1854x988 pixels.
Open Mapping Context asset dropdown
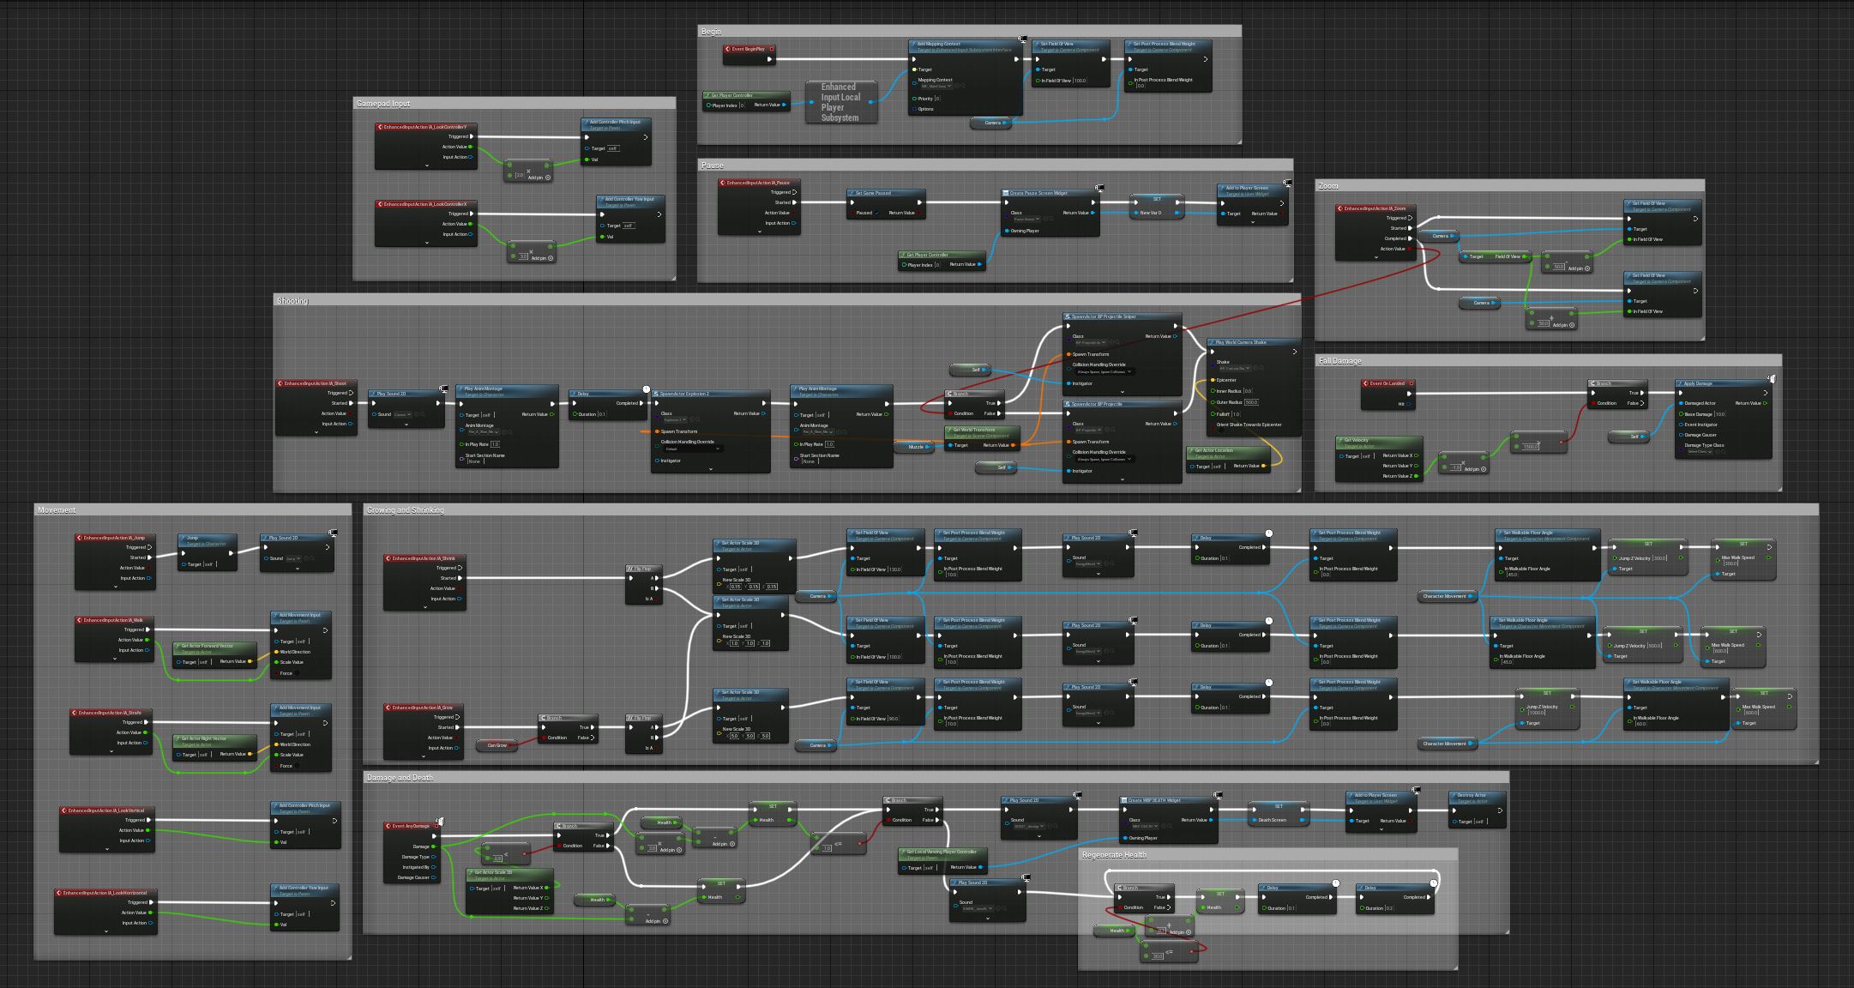[x=936, y=87]
